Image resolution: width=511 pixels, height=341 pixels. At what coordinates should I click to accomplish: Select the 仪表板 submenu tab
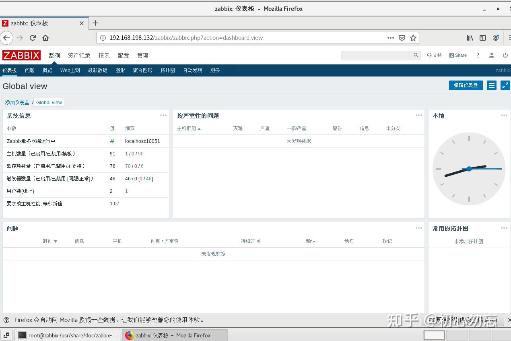pyautogui.click(x=10, y=70)
